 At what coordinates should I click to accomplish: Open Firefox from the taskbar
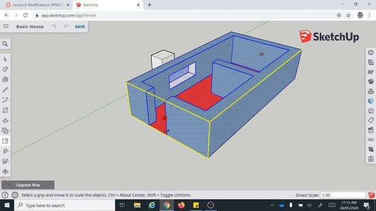click(182, 205)
